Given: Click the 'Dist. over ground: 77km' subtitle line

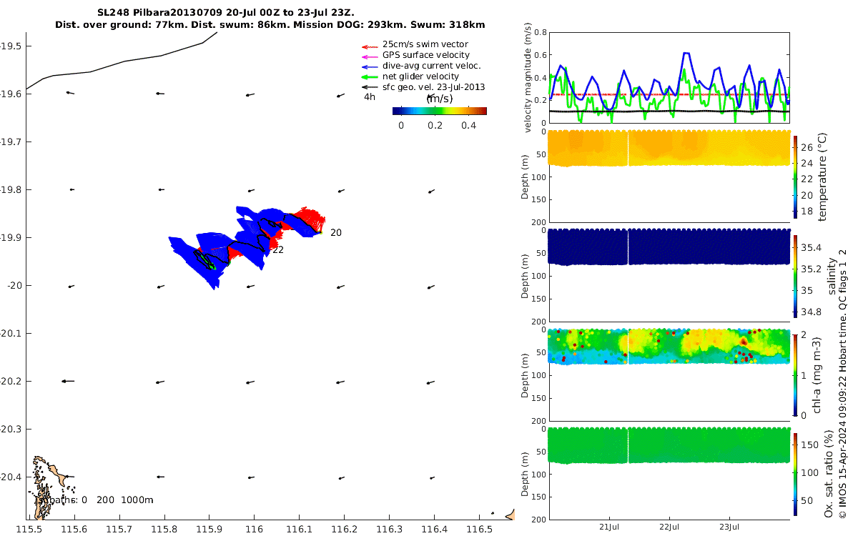Looking at the screenshot, I should (x=270, y=24).
